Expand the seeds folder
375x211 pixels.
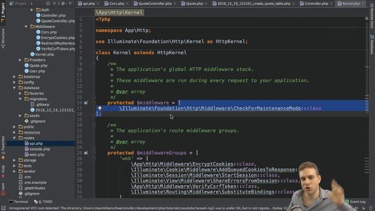[x=21, y=116]
